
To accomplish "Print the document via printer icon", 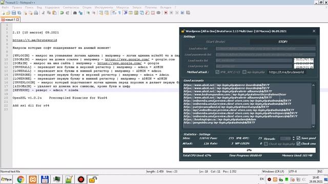I will (36, 13).
